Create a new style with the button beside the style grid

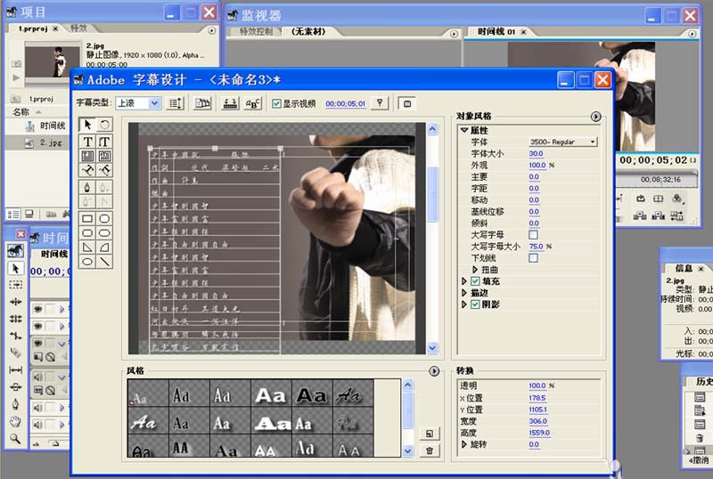(430, 434)
